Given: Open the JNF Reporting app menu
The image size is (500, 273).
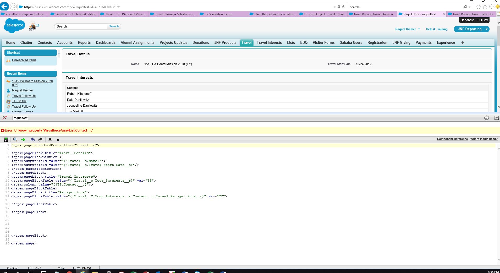Looking at the screenshot, I should click(472, 29).
